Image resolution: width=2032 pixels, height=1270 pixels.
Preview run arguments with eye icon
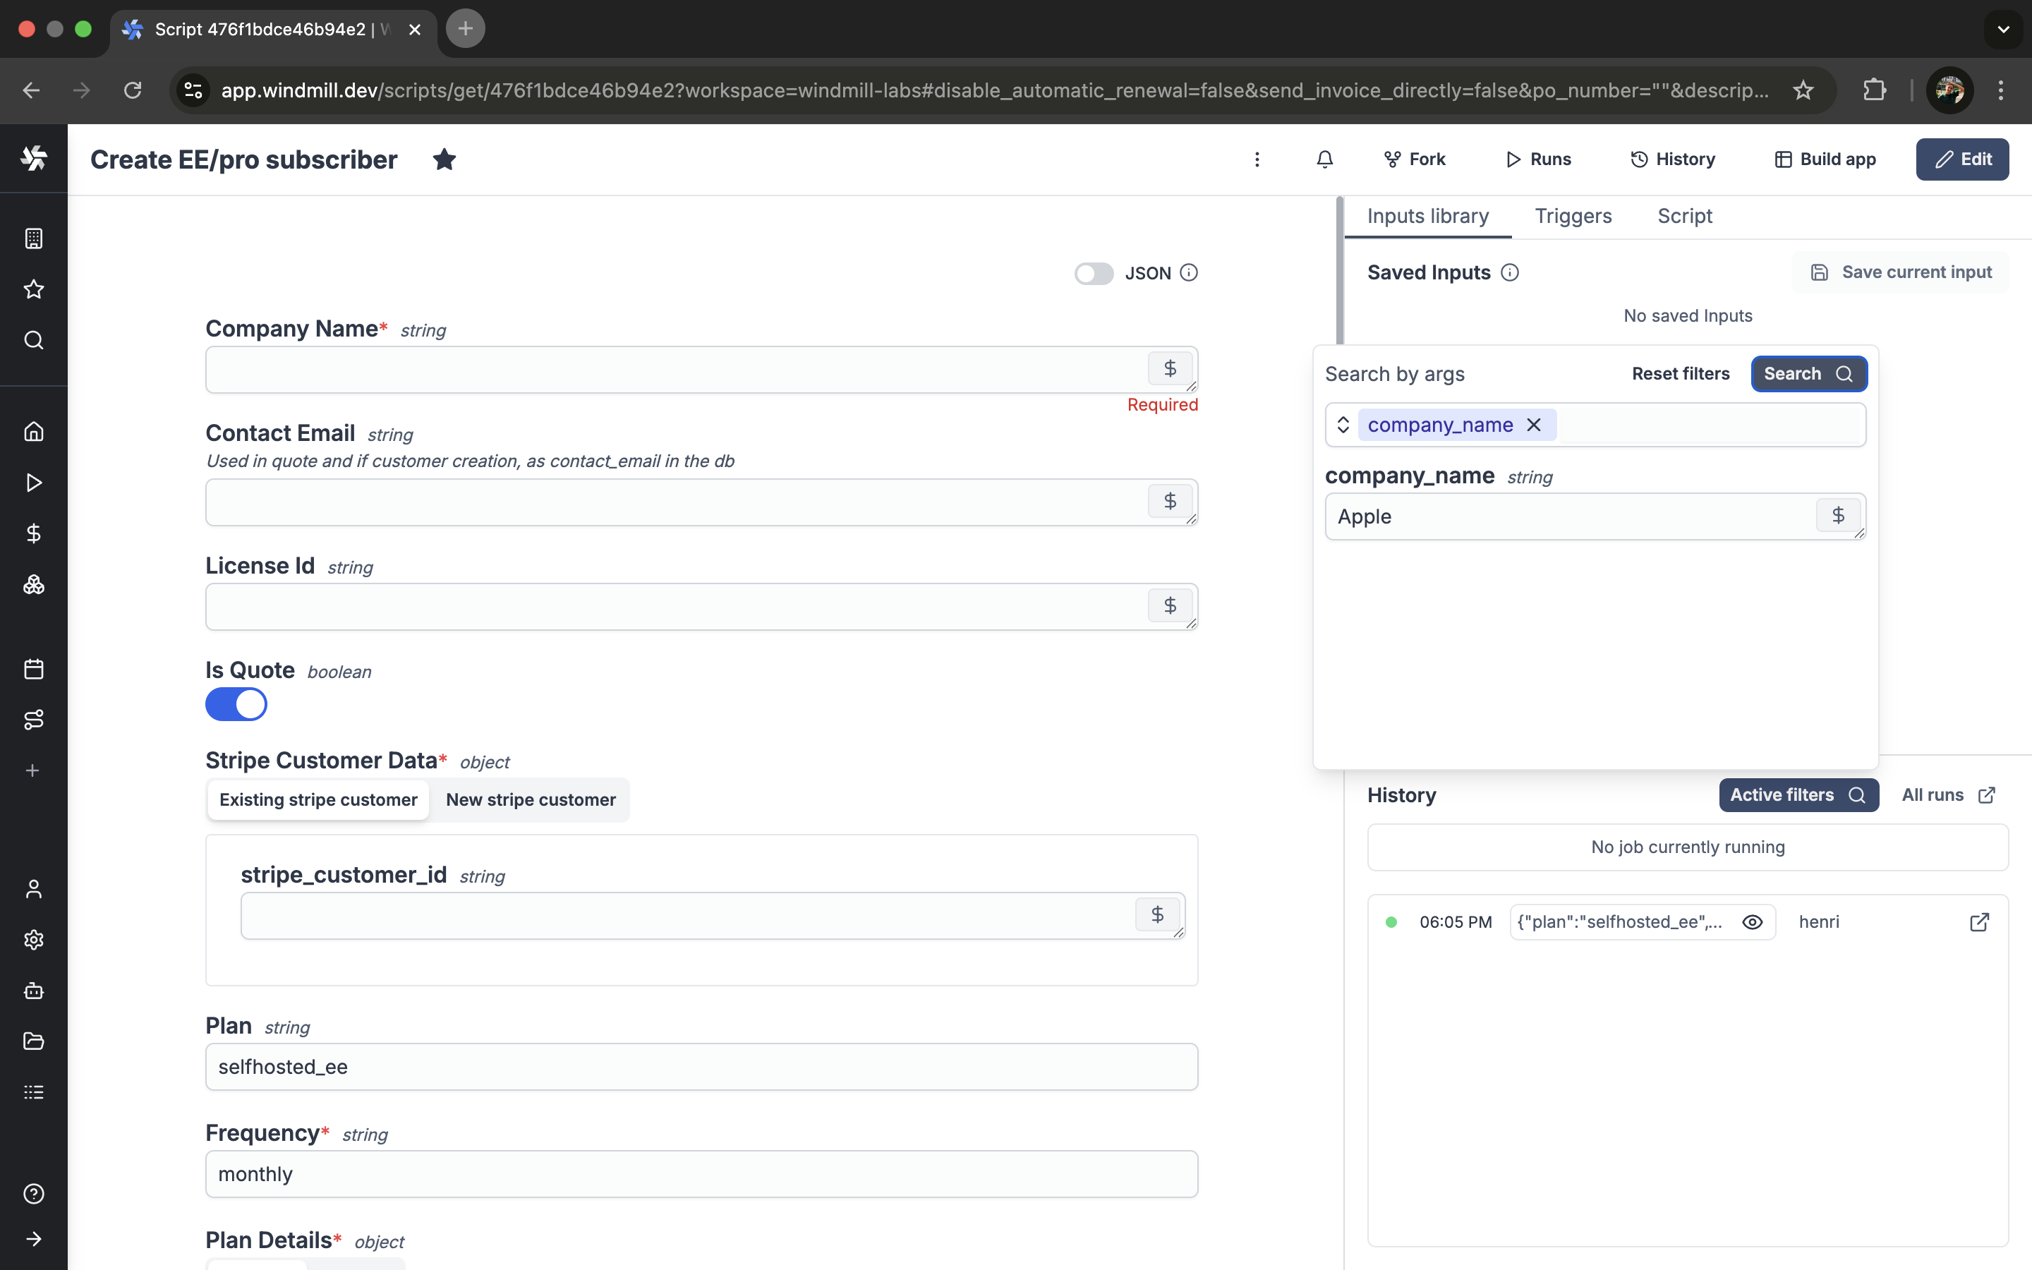[x=1752, y=922]
